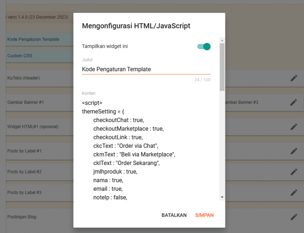Viewport: 304px width, 233px height.
Task: Click the Gambar Banner #3 label
Action: [242, 102]
